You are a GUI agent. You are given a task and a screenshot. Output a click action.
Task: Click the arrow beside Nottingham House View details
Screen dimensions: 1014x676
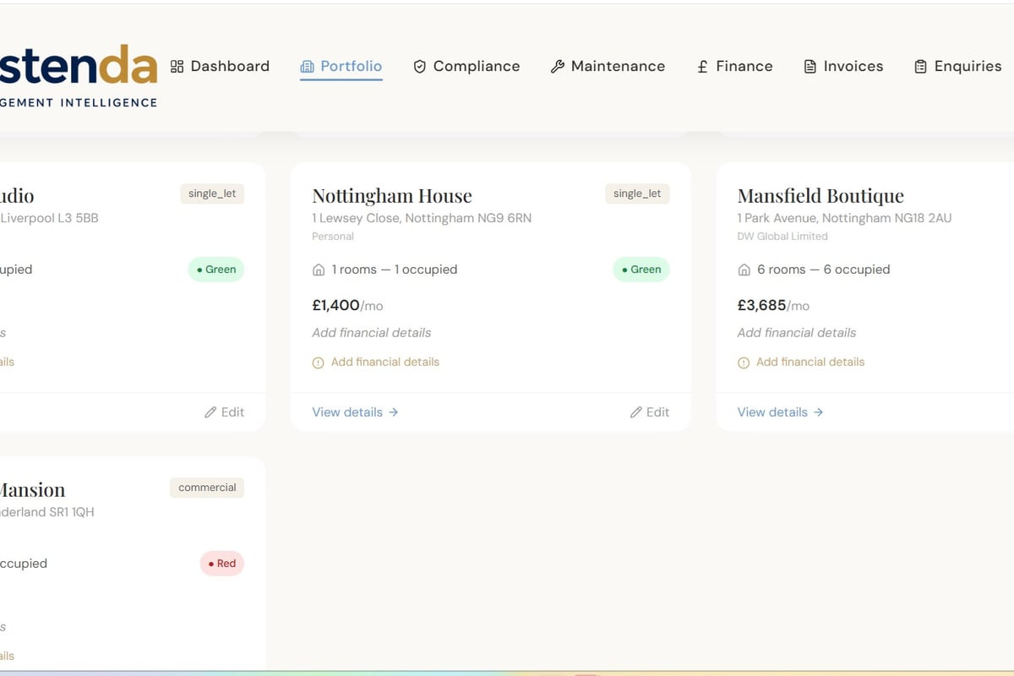pos(393,412)
